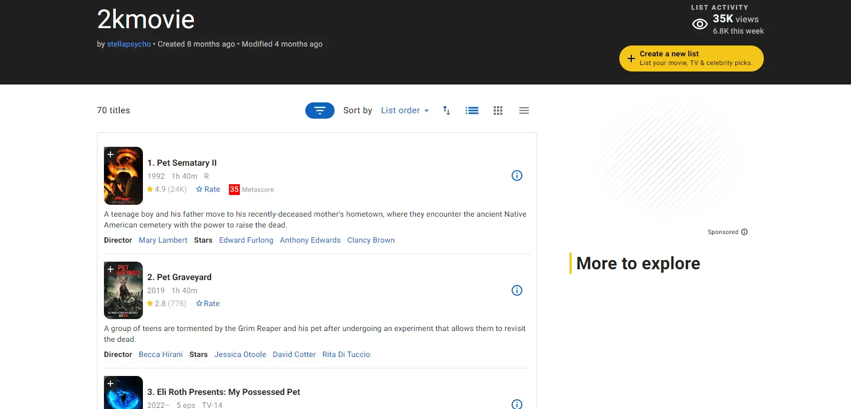Add Pet Sematary II to watchlist
The width and height of the screenshot is (851, 409).
110,154
